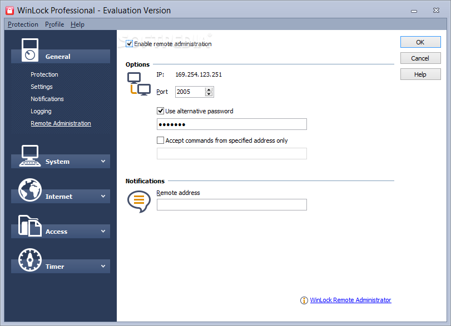Viewport: 451px width, 326px height.
Task: Click the Access section header label
Action: coord(56,232)
